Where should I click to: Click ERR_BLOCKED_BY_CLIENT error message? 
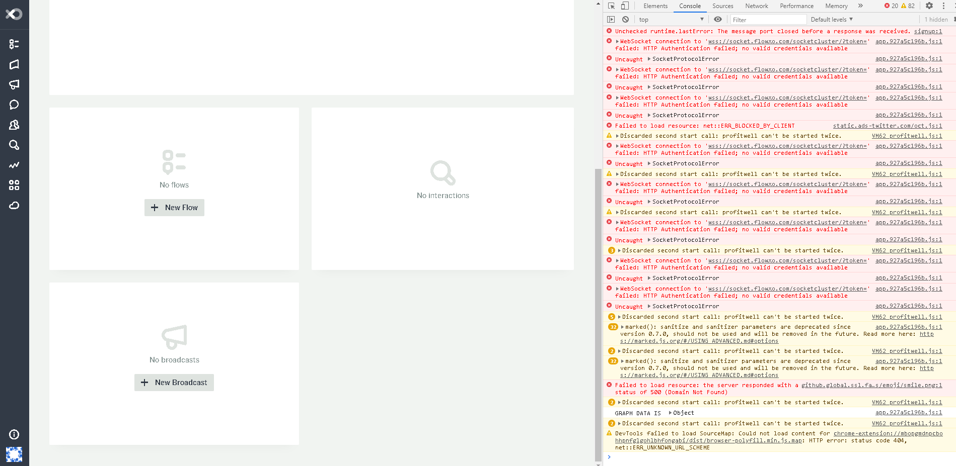[705, 126]
